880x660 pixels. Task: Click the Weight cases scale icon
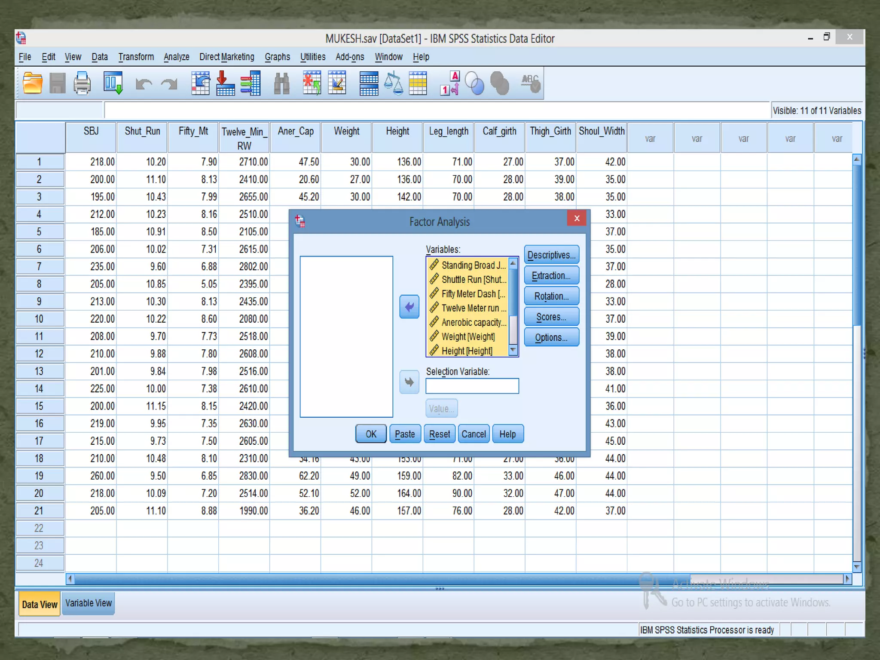coord(393,83)
